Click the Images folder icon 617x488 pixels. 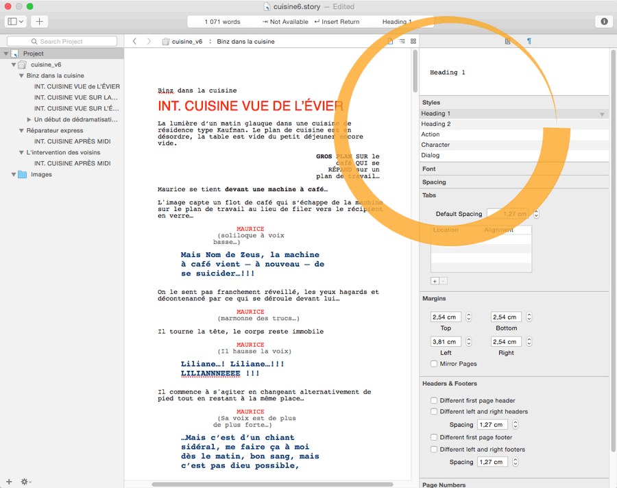coord(23,174)
